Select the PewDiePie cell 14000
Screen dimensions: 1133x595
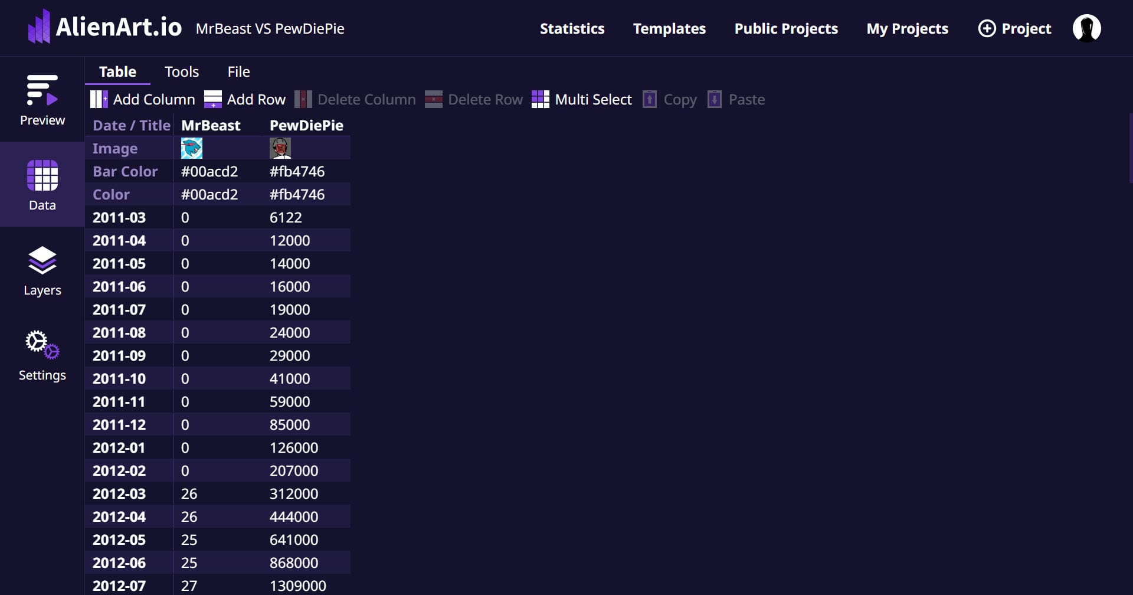click(x=306, y=263)
